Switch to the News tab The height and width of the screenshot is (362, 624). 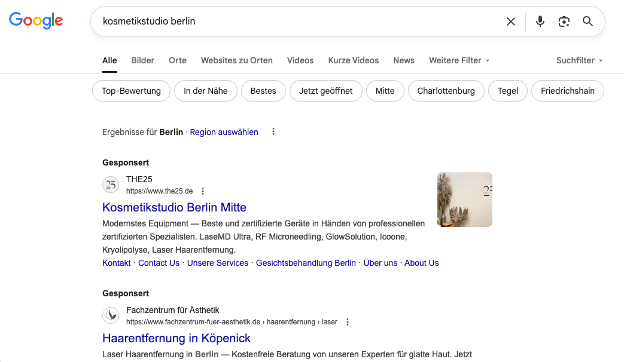click(404, 60)
